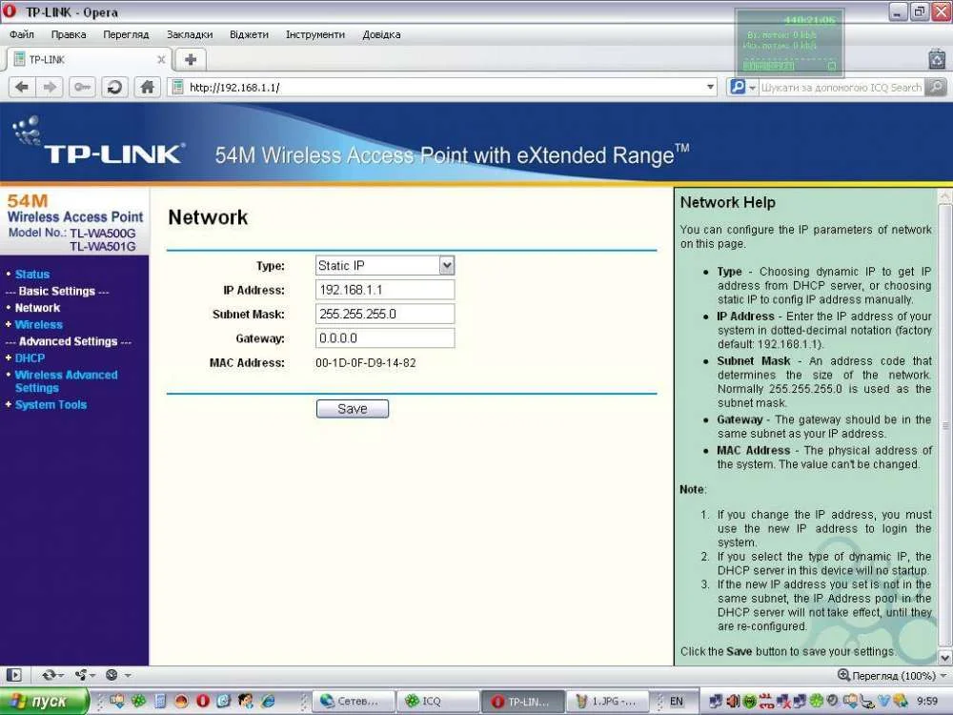Image resolution: width=953 pixels, height=715 pixels.
Task: Save the network settings
Action: click(x=353, y=409)
